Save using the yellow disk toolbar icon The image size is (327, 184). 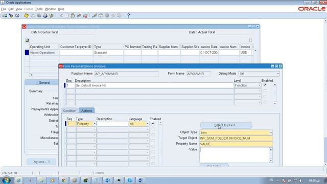coord(26,16)
